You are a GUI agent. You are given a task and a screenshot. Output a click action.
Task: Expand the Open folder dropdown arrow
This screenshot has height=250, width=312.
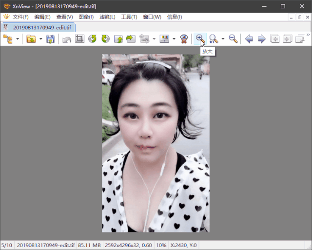(40, 39)
